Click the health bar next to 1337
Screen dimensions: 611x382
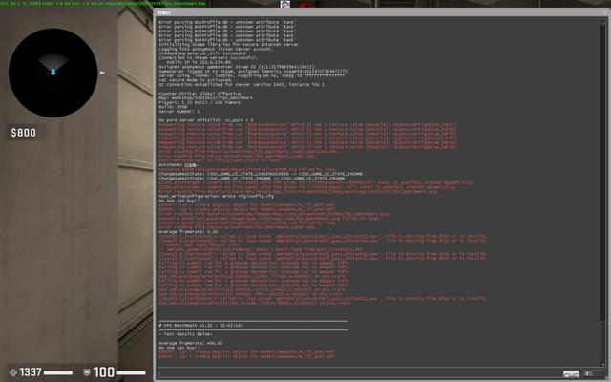[58, 373]
